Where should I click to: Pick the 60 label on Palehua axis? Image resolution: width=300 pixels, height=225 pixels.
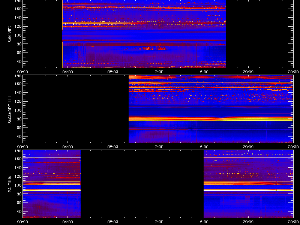[19, 202]
